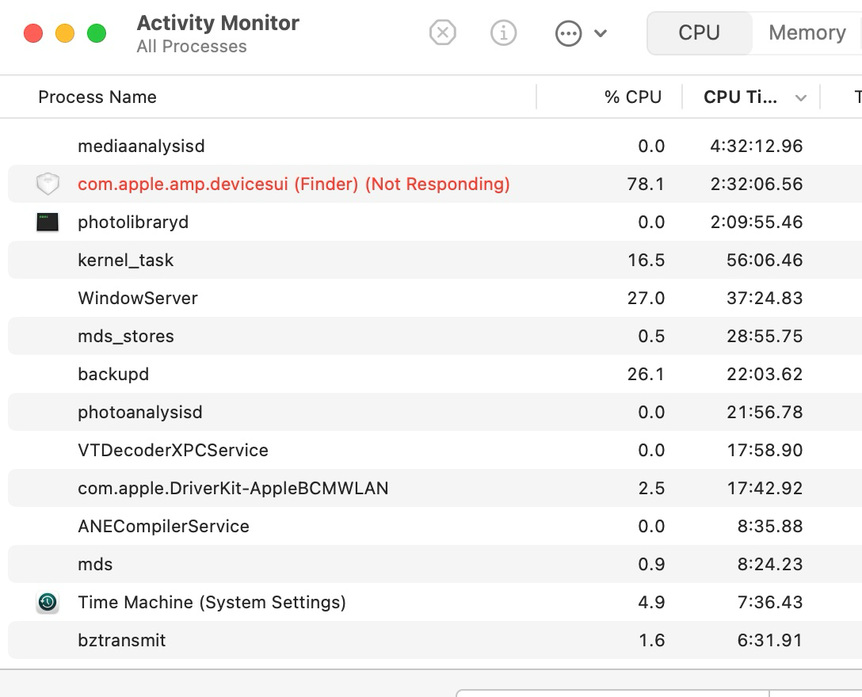Click the 6:31.91 CPU time value
Viewport: 862px width, 697px height.
[x=769, y=641]
